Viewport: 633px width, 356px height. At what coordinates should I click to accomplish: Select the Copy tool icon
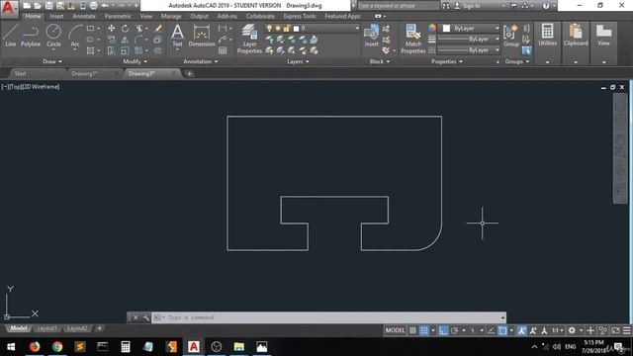point(112,40)
